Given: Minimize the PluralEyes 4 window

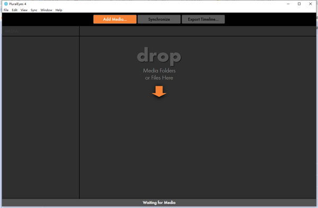Looking at the screenshot, I should click(x=288, y=4).
